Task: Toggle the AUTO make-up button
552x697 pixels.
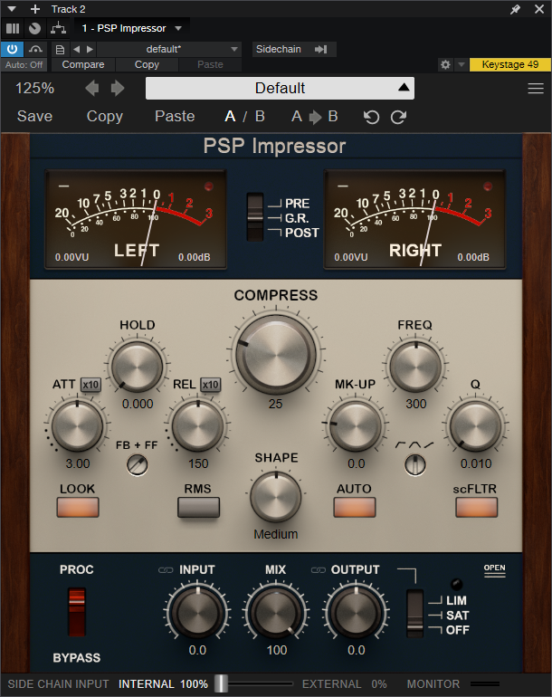Action: [355, 507]
